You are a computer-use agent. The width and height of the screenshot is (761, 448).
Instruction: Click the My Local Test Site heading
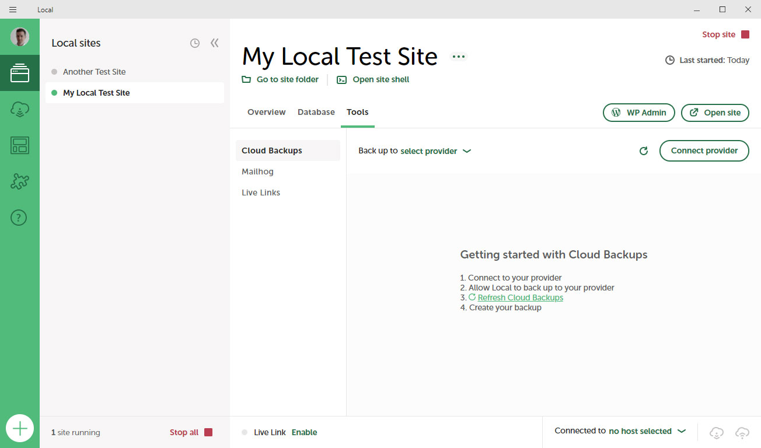340,57
